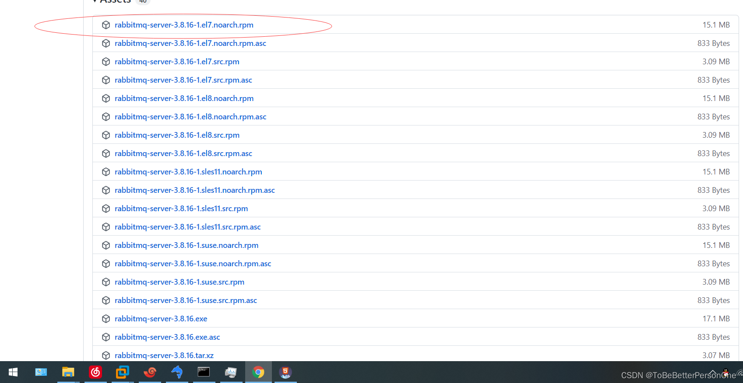Click 3.09 MB size of sles11.src.rpm
This screenshot has width=743, height=383.
(716, 209)
